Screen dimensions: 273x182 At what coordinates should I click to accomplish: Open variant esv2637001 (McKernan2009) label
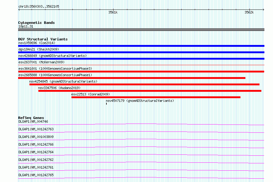pyautogui.click(x=41, y=62)
